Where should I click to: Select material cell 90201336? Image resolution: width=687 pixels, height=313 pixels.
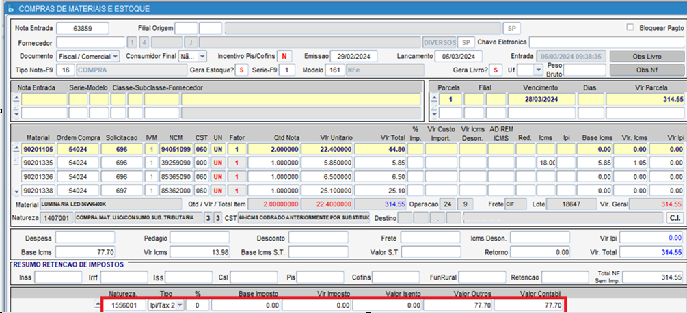(38, 177)
